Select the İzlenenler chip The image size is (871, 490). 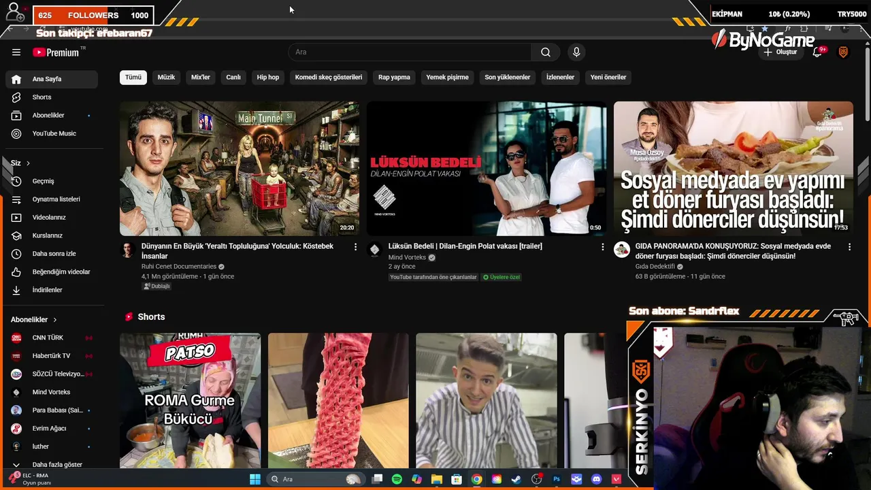pyautogui.click(x=560, y=78)
